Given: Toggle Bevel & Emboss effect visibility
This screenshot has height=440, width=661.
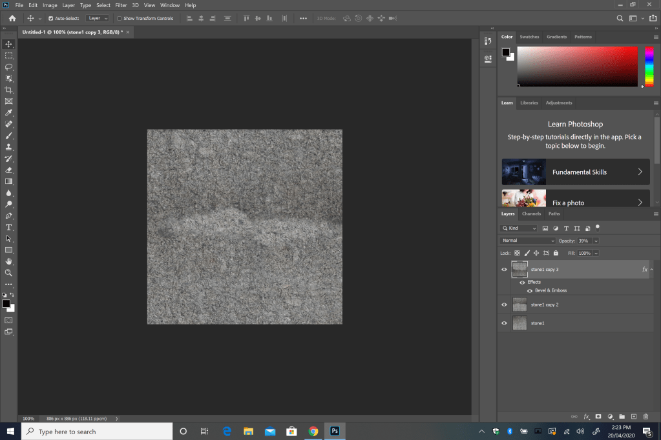Looking at the screenshot, I should tap(530, 291).
